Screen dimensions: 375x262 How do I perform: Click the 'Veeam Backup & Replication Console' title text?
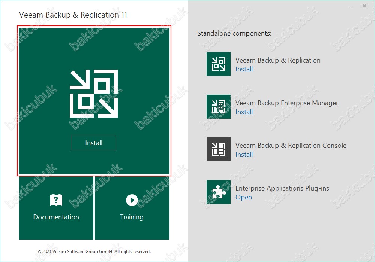click(x=291, y=146)
